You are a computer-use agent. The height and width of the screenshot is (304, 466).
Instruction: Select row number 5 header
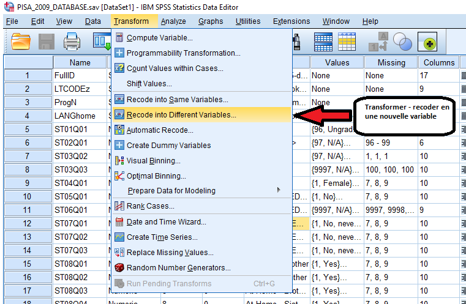coord(28,129)
